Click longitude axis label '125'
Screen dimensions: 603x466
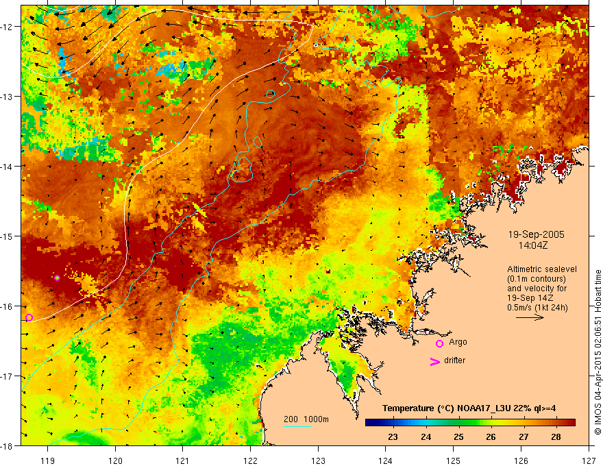[454, 461]
